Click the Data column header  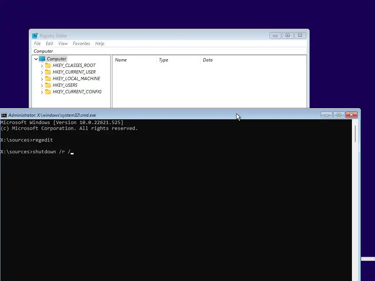(253, 60)
